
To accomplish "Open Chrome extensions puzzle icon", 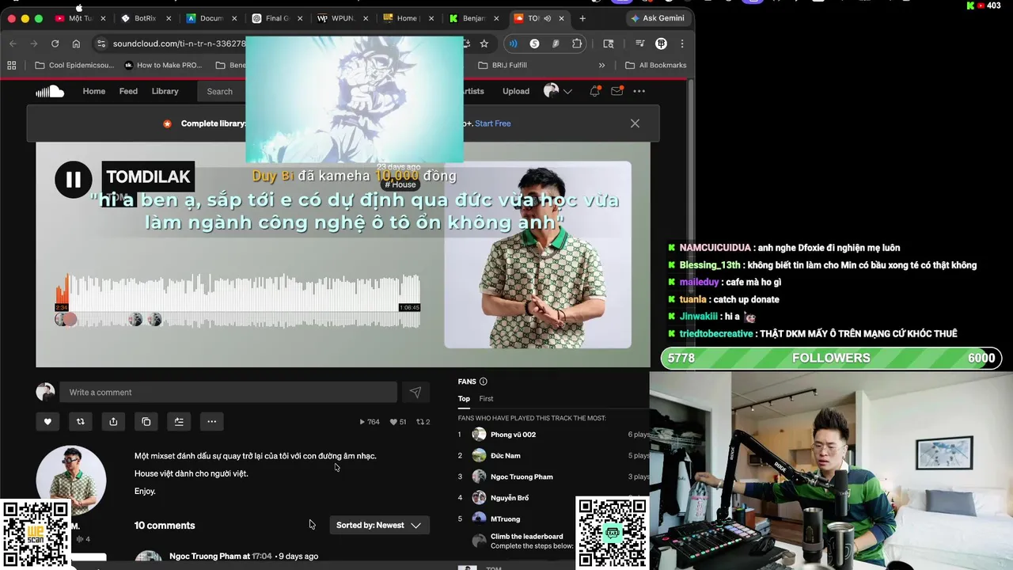I will coord(577,44).
